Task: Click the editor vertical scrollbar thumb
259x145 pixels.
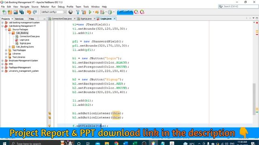Action: tap(254, 99)
